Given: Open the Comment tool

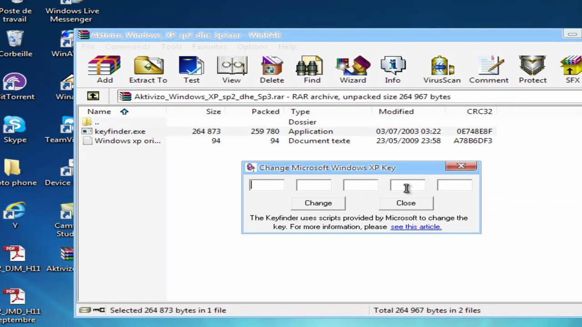Looking at the screenshot, I should click(x=489, y=69).
